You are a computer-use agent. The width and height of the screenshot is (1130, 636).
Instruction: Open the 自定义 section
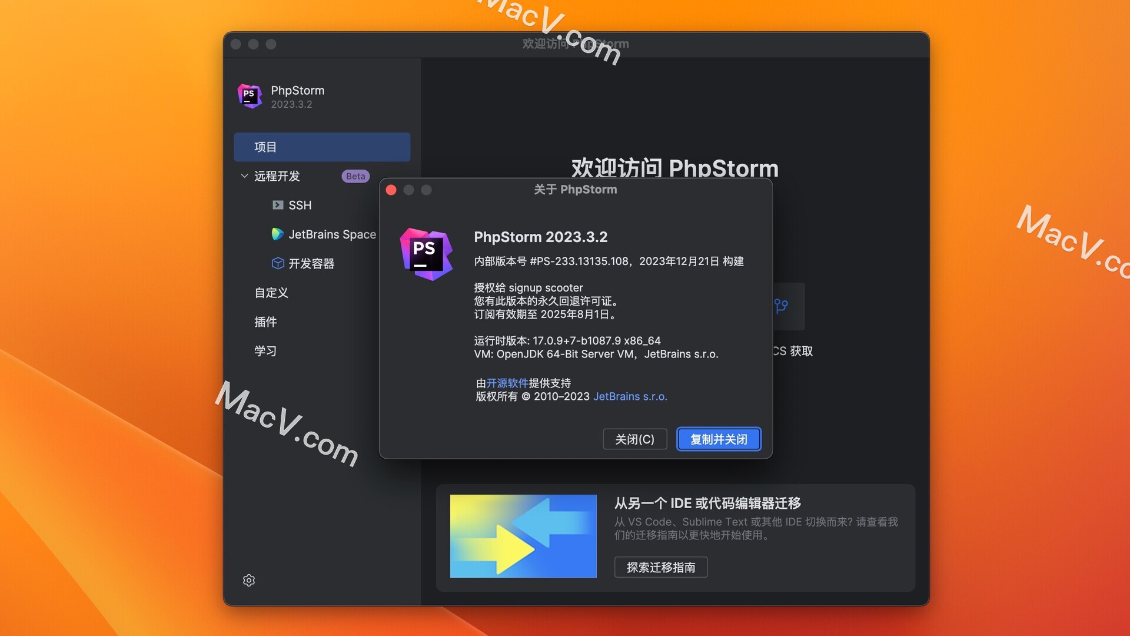point(271,293)
